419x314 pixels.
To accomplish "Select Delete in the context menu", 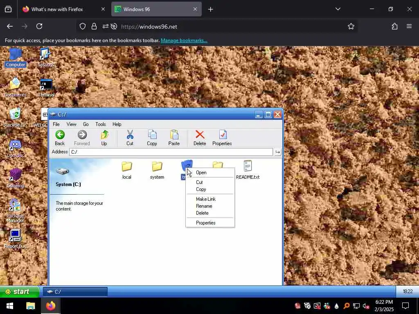I will 210,213.
